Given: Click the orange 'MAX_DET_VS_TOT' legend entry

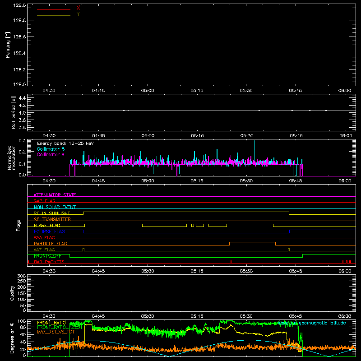Looking at the screenshot, I should click(x=56, y=332).
